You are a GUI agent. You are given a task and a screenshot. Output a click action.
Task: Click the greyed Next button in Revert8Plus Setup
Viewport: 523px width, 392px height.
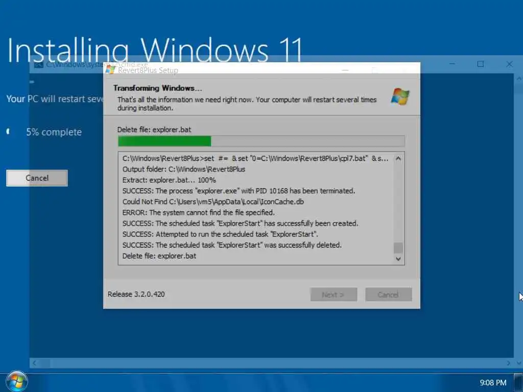[334, 295]
